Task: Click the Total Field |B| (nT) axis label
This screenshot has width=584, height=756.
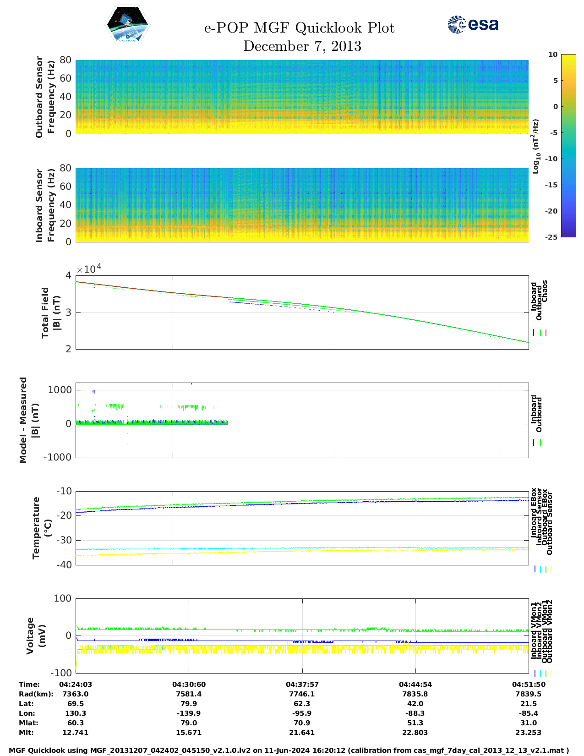Action: [x=51, y=312]
